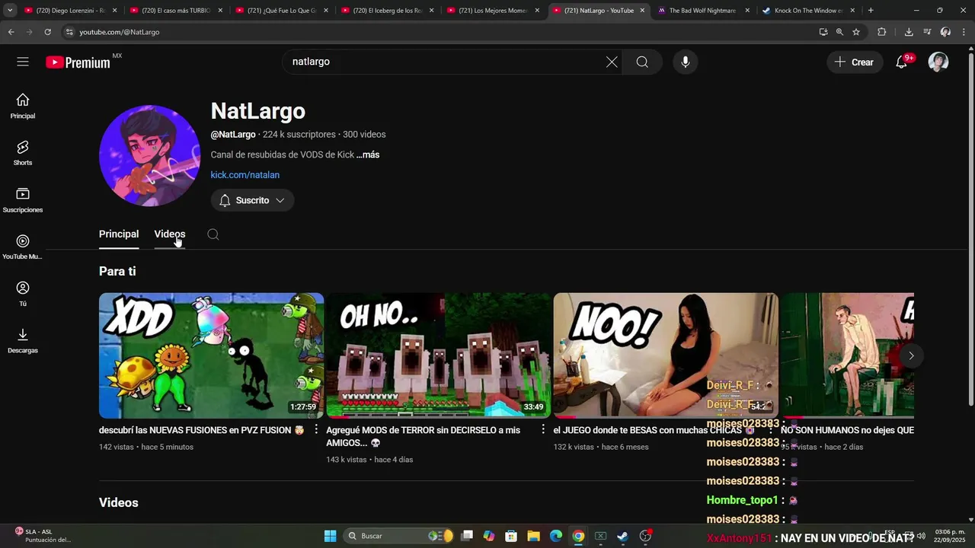Open the Windows Start menu
The width and height of the screenshot is (975, 548).
[x=330, y=536]
